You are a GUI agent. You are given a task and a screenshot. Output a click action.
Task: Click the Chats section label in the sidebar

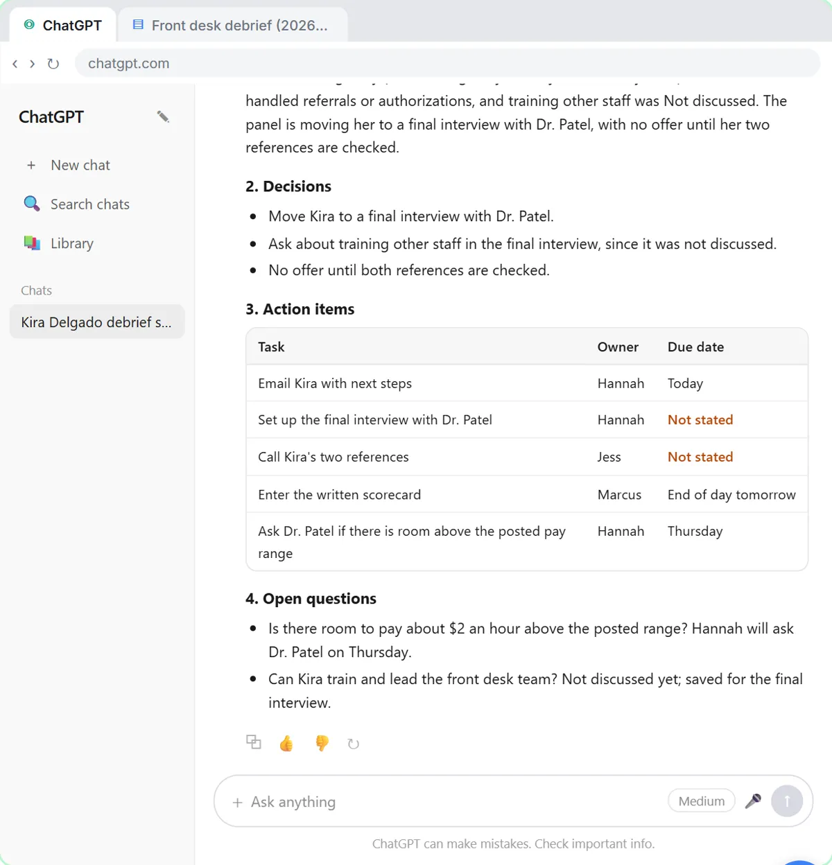(x=36, y=290)
